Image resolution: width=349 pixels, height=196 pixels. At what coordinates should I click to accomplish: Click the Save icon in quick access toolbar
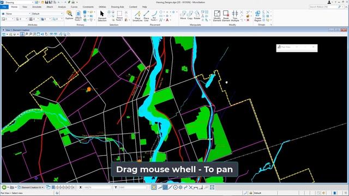coord(46,2)
